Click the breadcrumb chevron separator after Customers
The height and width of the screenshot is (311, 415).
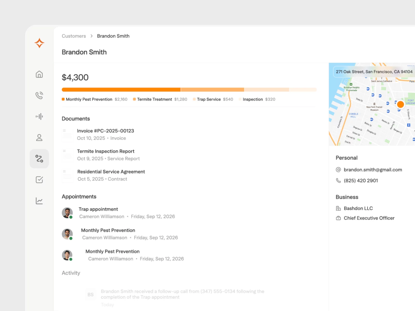coord(92,36)
